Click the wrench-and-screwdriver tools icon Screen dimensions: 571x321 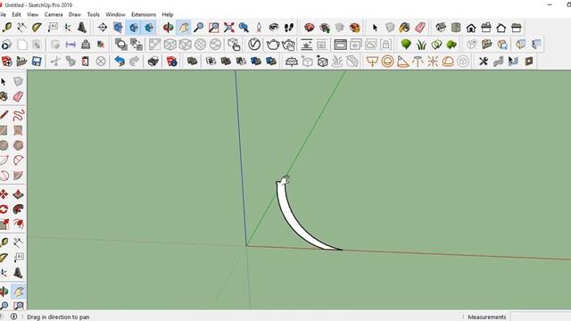(484, 62)
